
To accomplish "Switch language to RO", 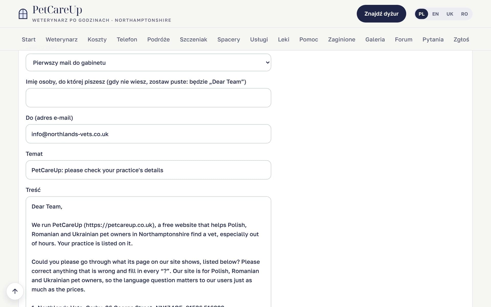I will 464,14.
